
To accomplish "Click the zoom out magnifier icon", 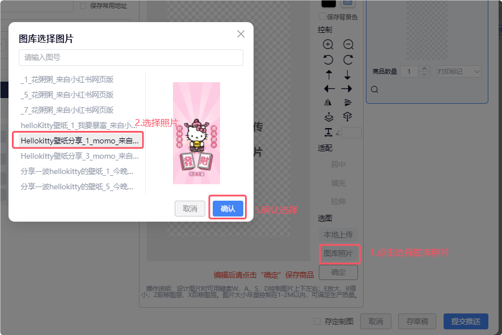I will pyautogui.click(x=348, y=44).
